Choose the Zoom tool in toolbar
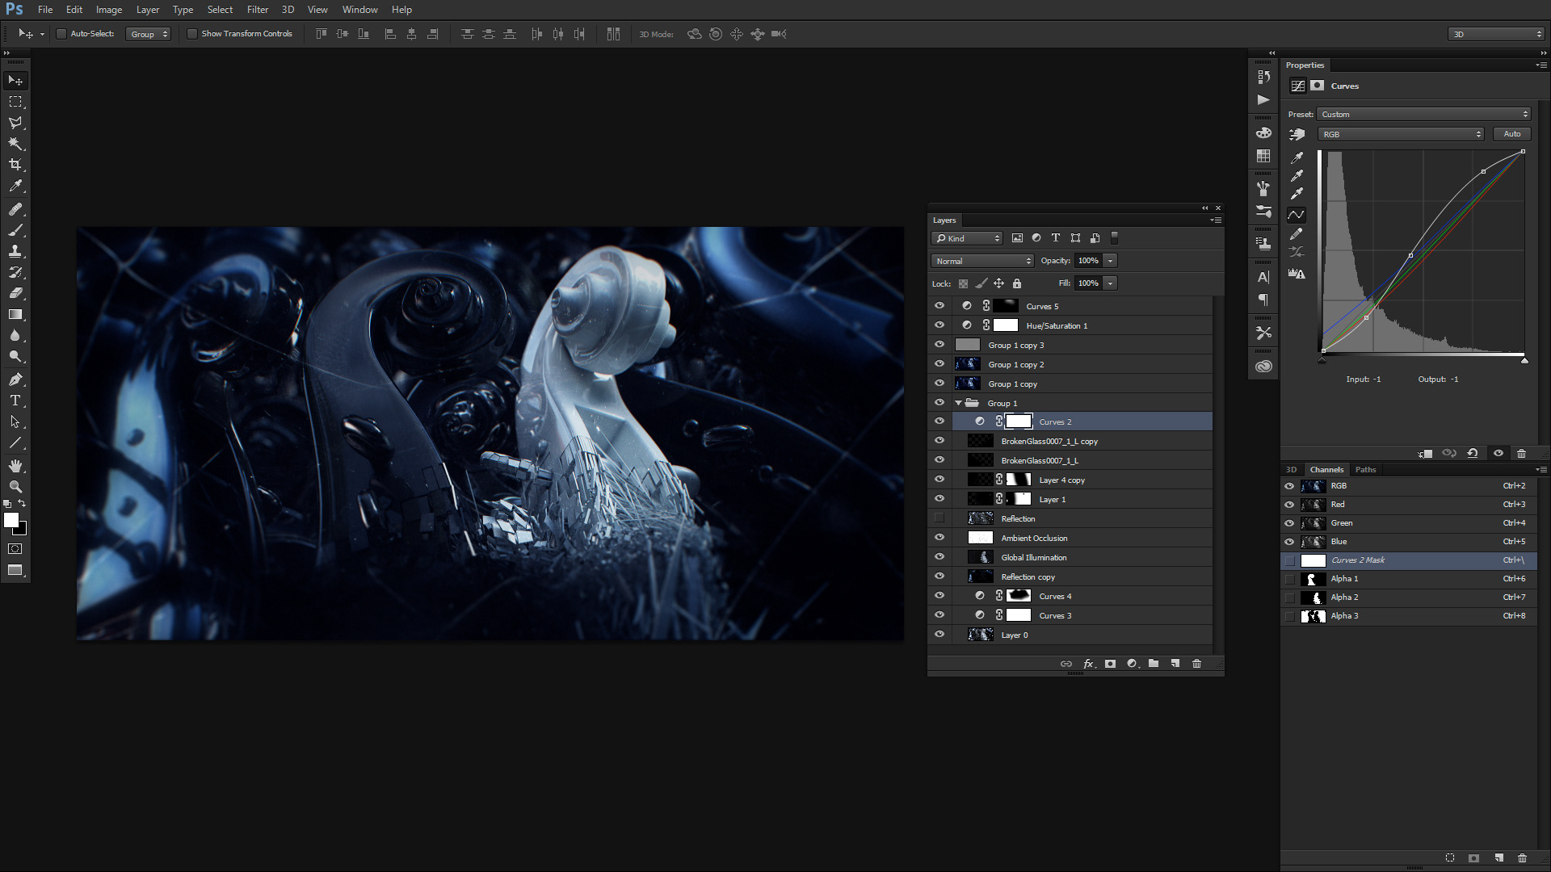 (x=15, y=487)
